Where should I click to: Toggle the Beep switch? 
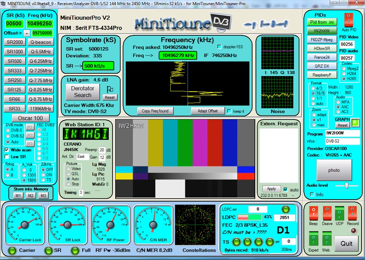coord(313,213)
